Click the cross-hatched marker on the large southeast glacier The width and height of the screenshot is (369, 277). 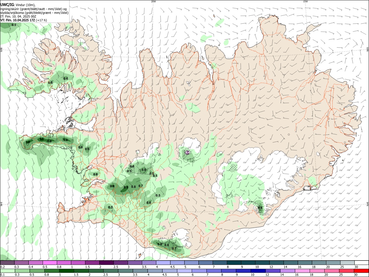point(233,168)
